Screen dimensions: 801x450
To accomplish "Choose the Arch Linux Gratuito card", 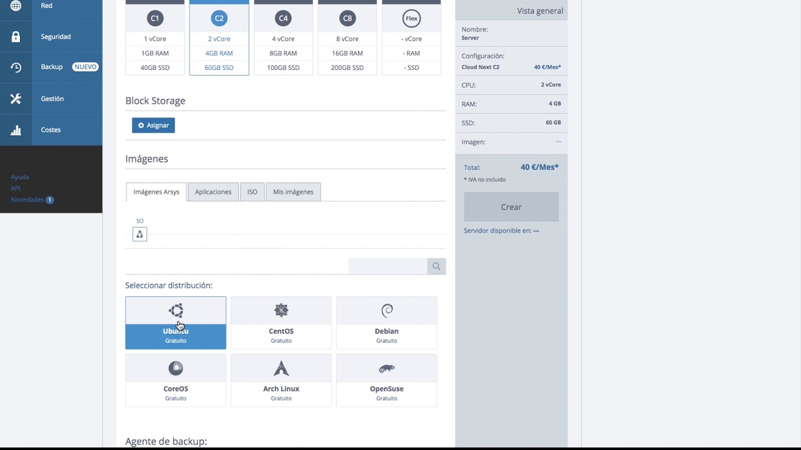I will (281, 381).
